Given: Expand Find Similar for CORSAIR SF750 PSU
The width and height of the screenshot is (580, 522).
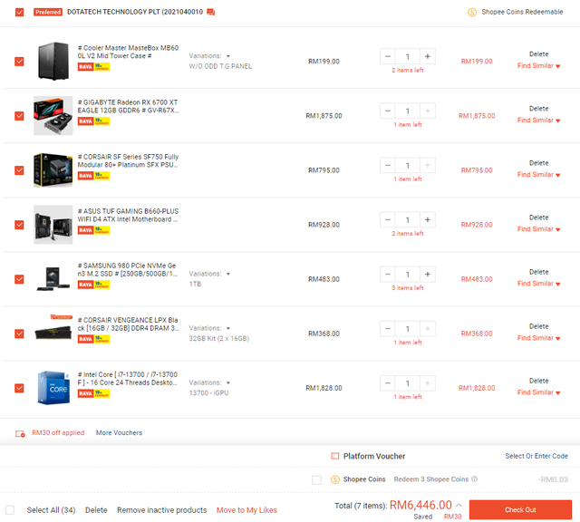Looking at the screenshot, I should 538,175.
